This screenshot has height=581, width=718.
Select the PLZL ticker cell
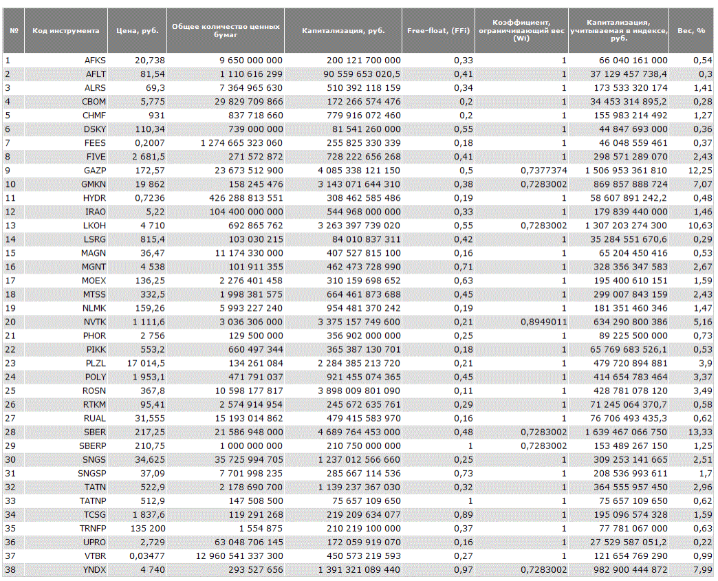click(66, 363)
